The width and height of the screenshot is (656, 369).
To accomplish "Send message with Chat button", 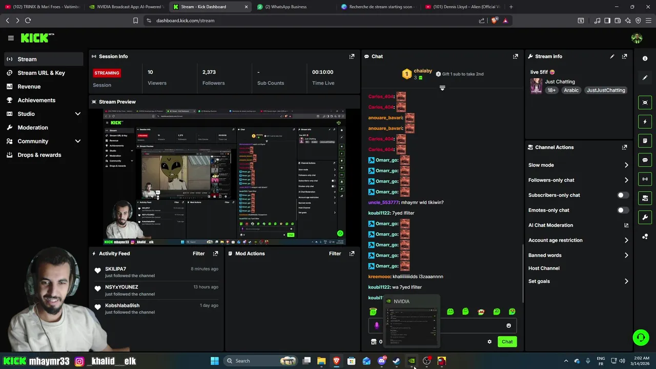I will pos(507,342).
